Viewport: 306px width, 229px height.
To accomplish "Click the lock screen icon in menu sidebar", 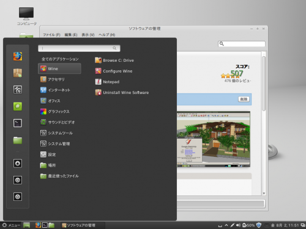I will coord(18,164).
